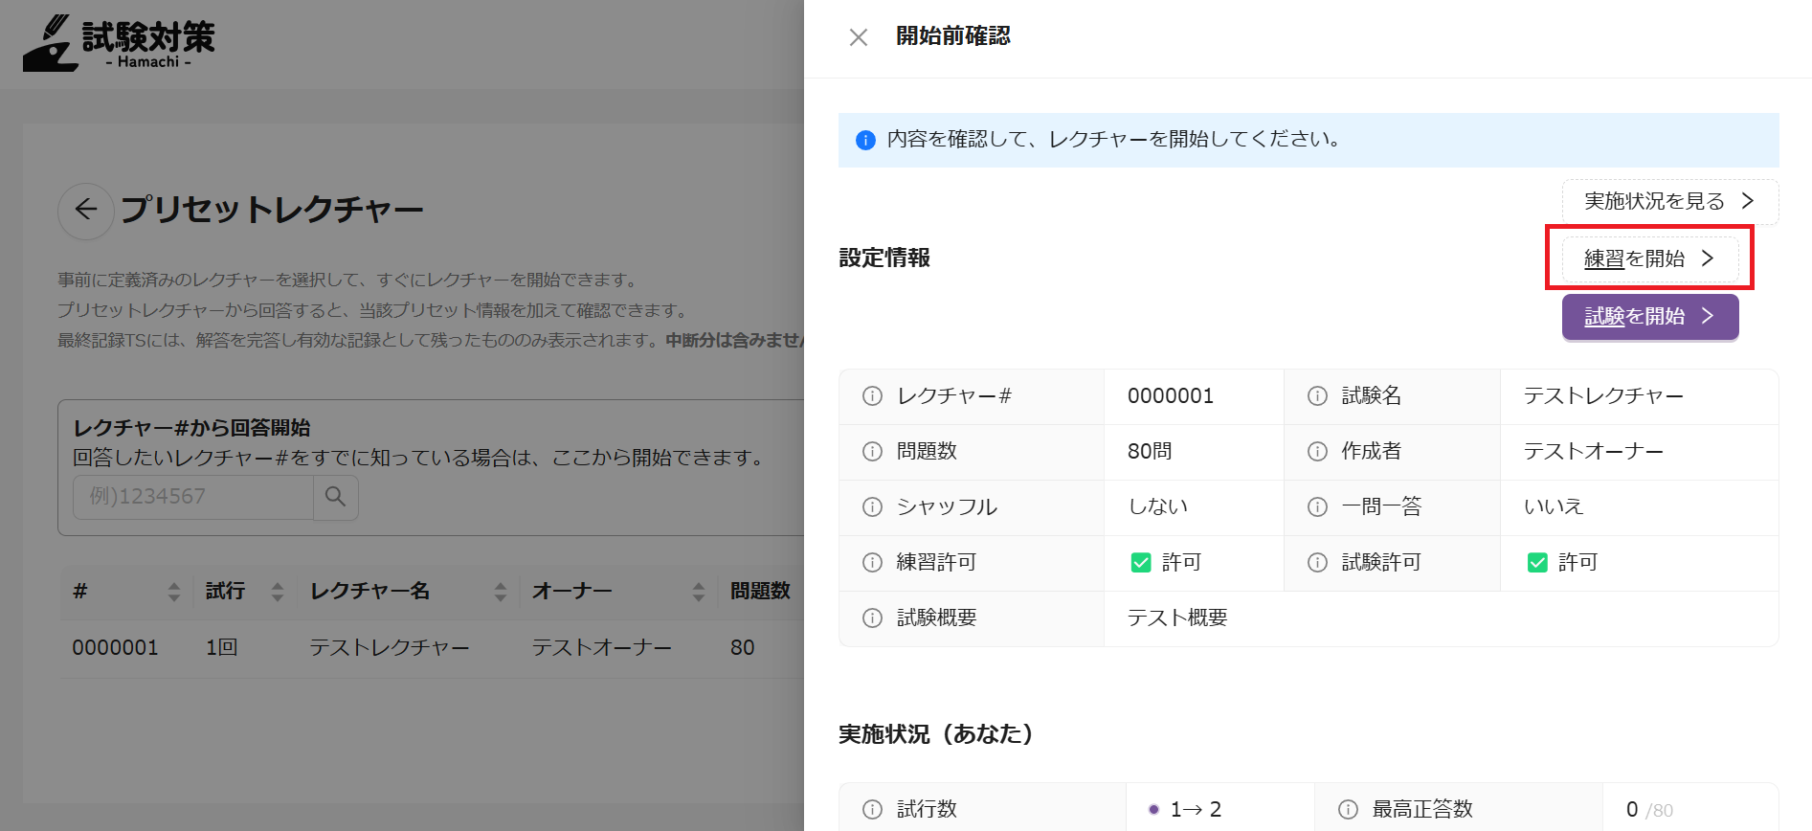
Task: Sort table by # column
Action: point(173,592)
